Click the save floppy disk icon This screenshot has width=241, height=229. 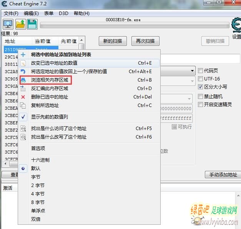coord(32,24)
